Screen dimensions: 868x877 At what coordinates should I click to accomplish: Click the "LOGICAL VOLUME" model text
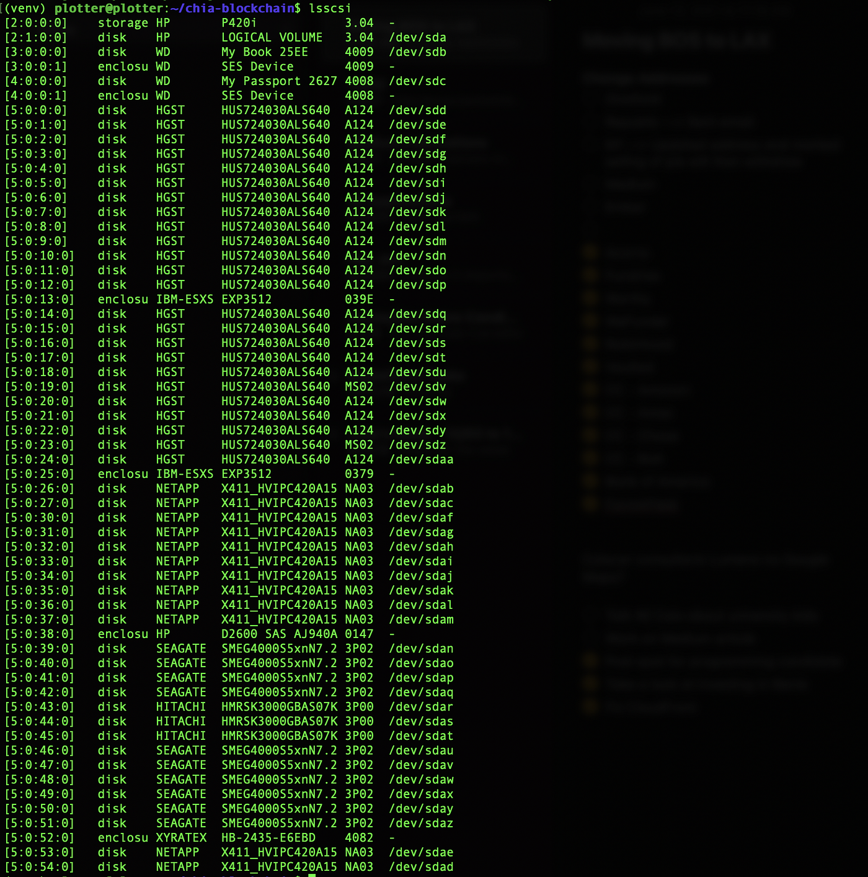coord(272,37)
